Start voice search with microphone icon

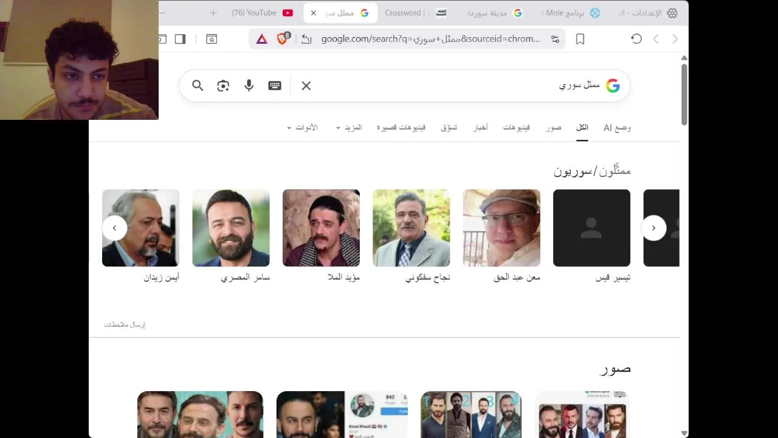(x=249, y=86)
